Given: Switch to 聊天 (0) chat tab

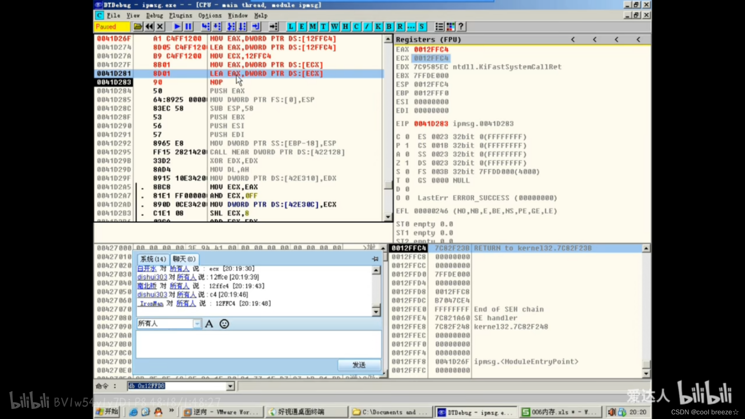Looking at the screenshot, I should point(184,259).
